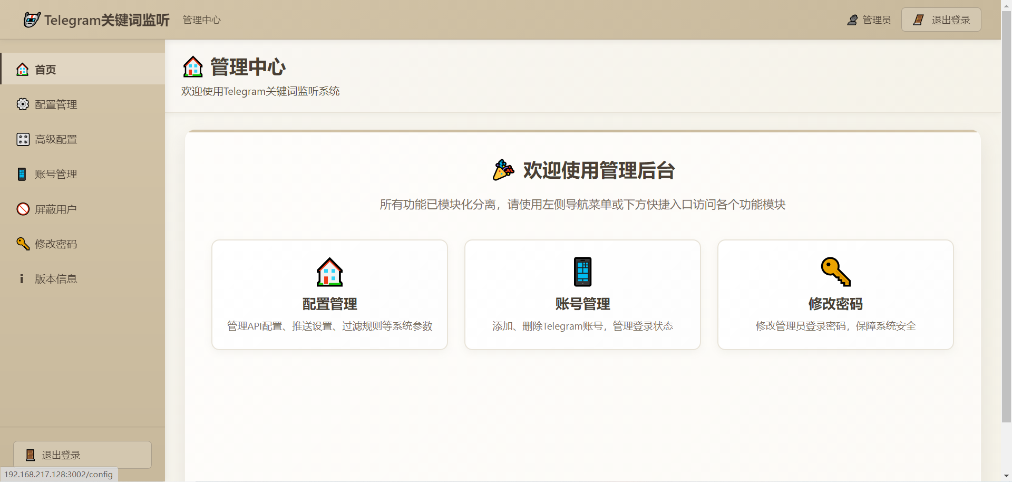Click the prohibited icon for 屏蔽用户

[23, 209]
